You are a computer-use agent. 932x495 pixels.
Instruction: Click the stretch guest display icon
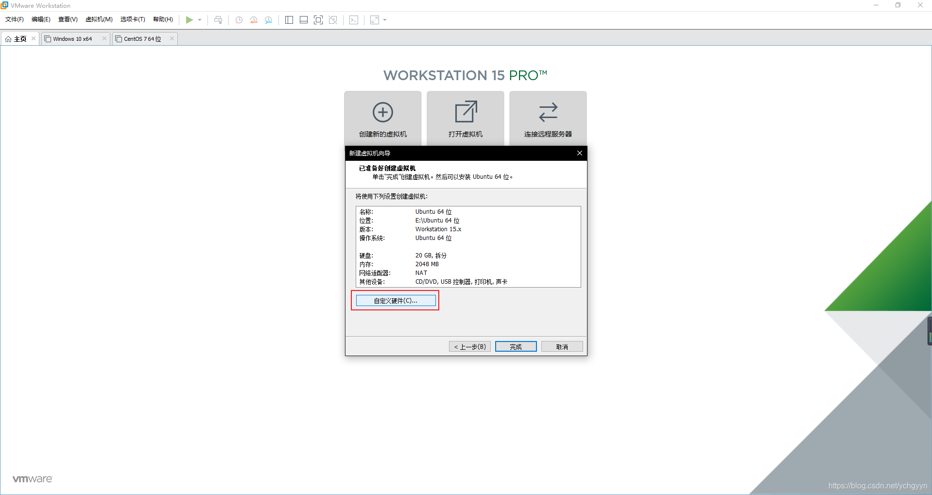click(x=375, y=20)
